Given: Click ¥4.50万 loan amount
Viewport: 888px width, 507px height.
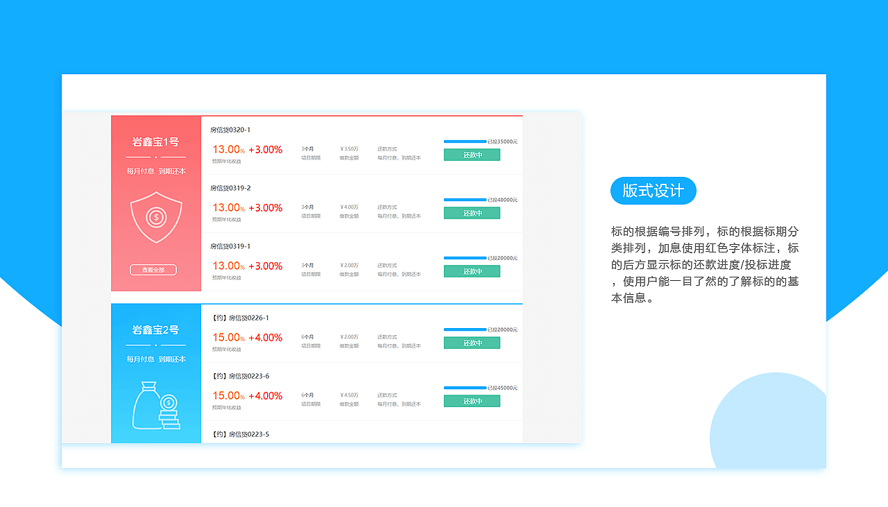Looking at the screenshot, I should 349,395.
